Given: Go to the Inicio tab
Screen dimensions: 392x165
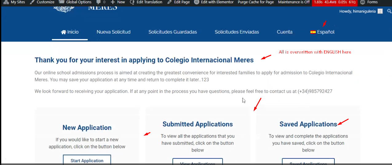Looking at the screenshot, I should [x=70, y=32].
